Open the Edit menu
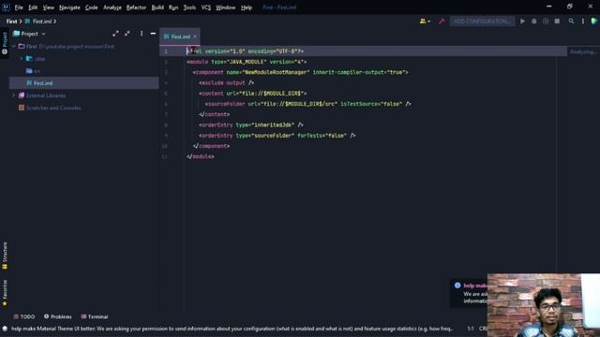This screenshot has width=600, height=337. pos(33,7)
